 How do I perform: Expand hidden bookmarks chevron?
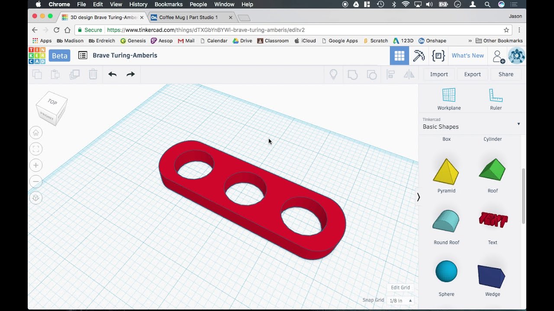(470, 41)
